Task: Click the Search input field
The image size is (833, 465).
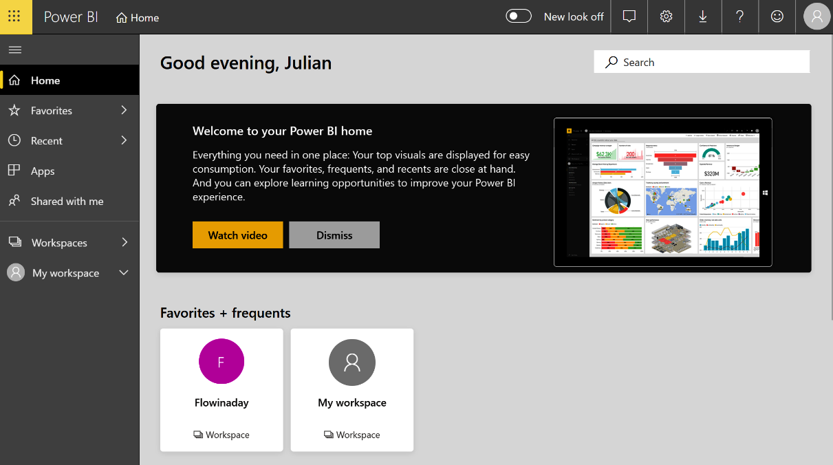Action: [702, 62]
